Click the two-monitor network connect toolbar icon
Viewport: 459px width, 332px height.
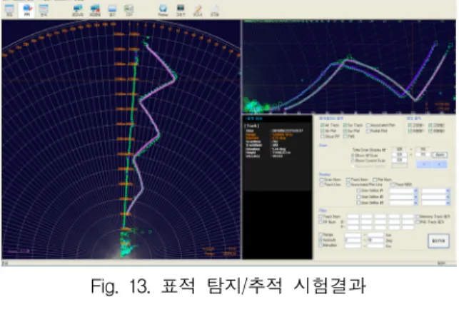click(78, 10)
